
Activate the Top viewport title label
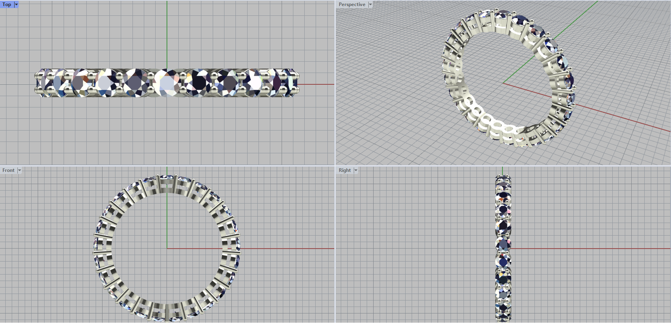point(7,4)
